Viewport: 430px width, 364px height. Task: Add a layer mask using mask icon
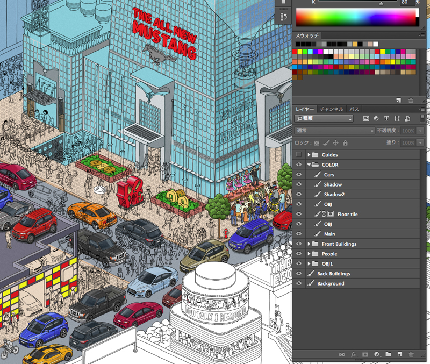coord(365,354)
